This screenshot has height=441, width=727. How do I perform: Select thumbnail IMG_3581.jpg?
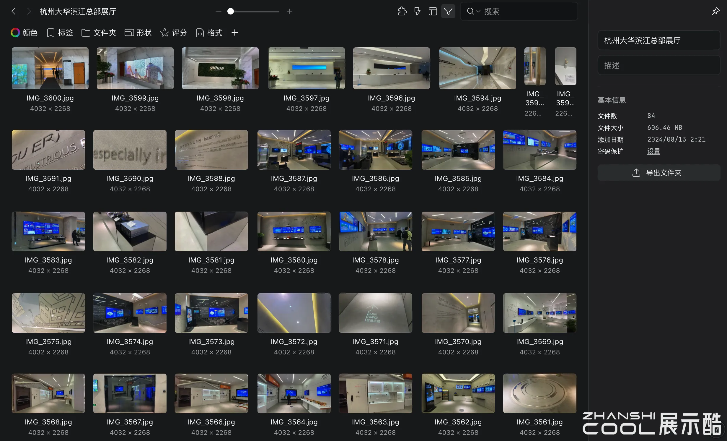211,231
